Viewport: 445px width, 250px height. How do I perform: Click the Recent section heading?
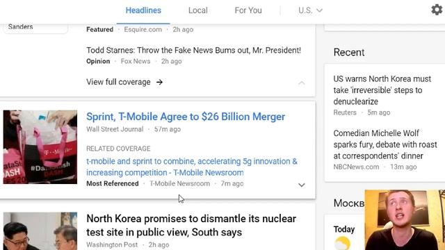(349, 53)
